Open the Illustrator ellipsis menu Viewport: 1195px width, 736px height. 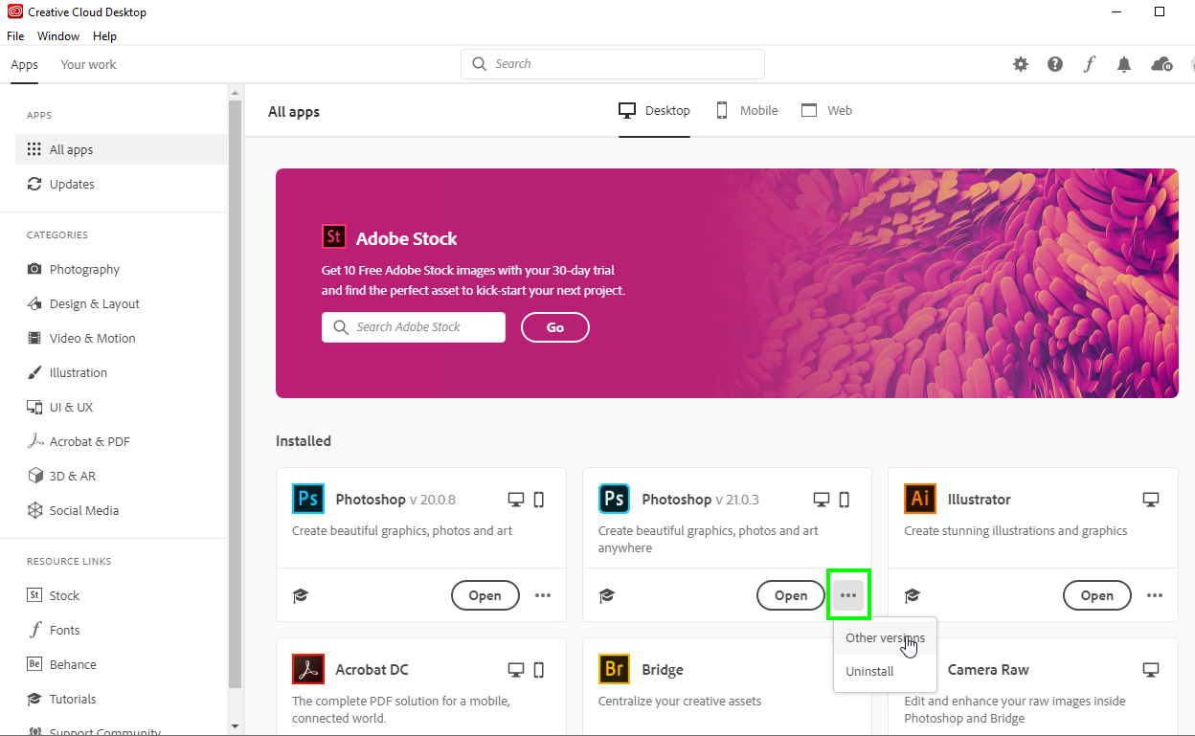pyautogui.click(x=1154, y=595)
